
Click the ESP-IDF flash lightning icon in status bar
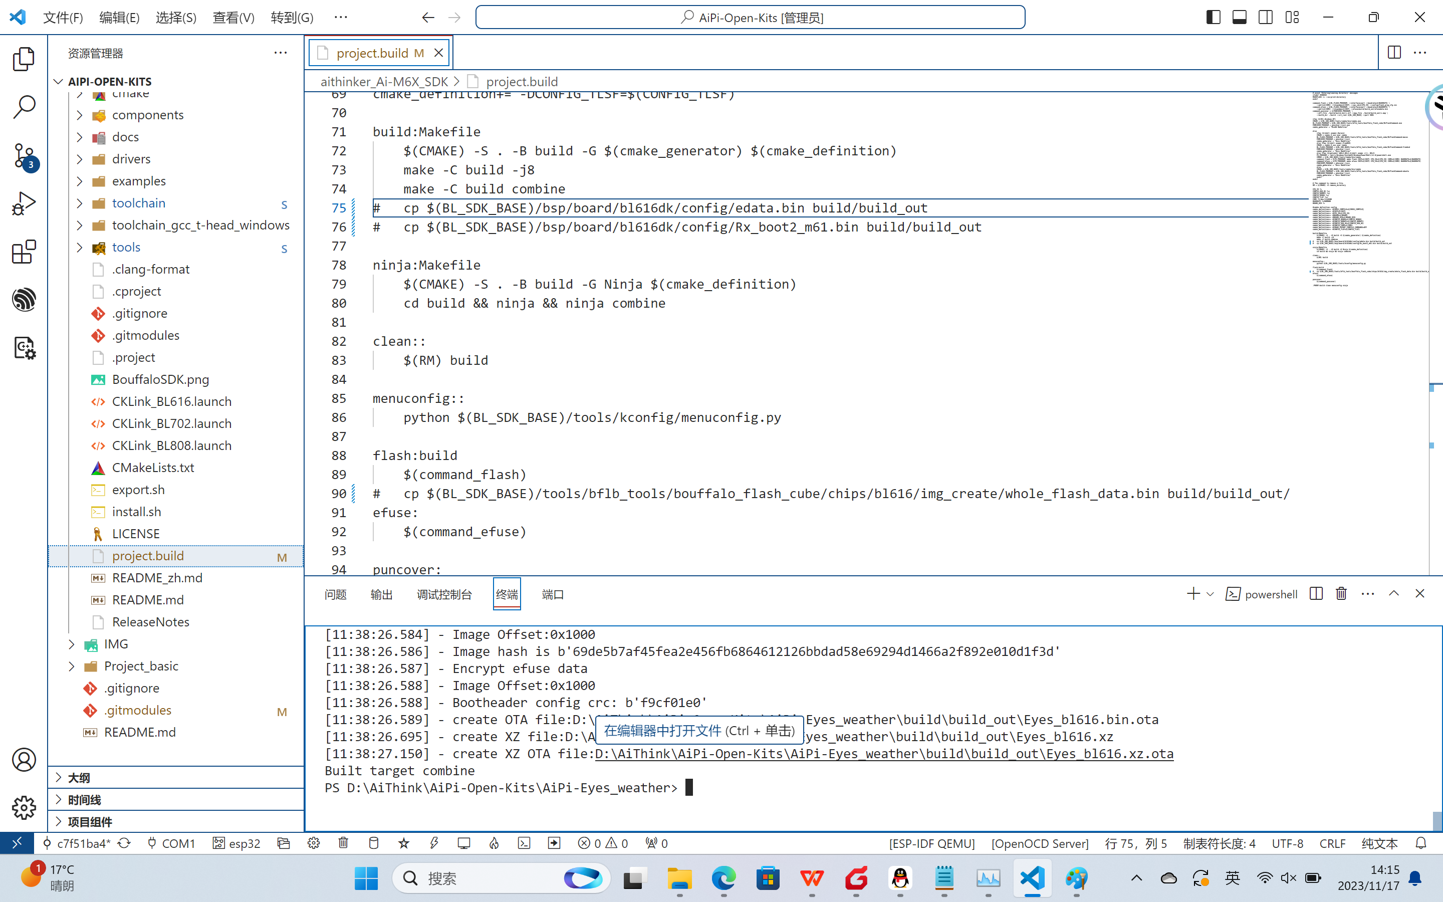point(434,843)
